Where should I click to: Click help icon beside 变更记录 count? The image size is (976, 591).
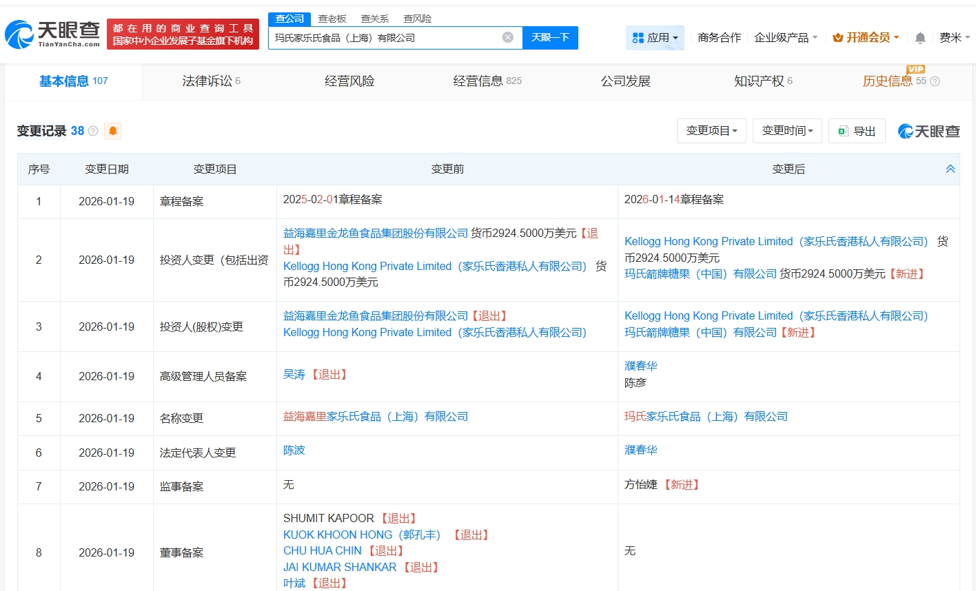tap(93, 131)
